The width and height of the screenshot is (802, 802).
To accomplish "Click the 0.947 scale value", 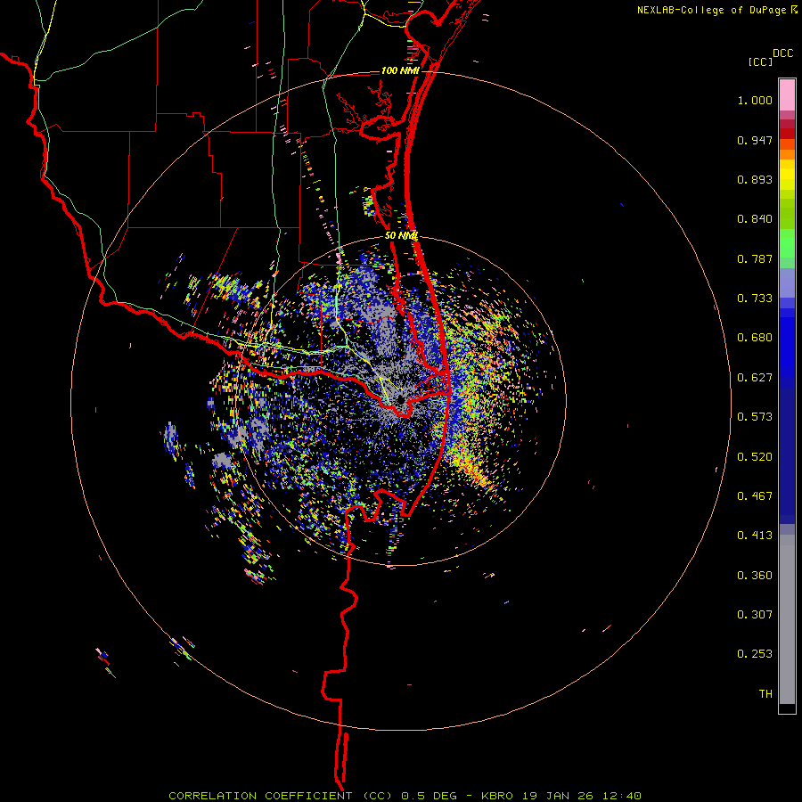I will point(755,140).
